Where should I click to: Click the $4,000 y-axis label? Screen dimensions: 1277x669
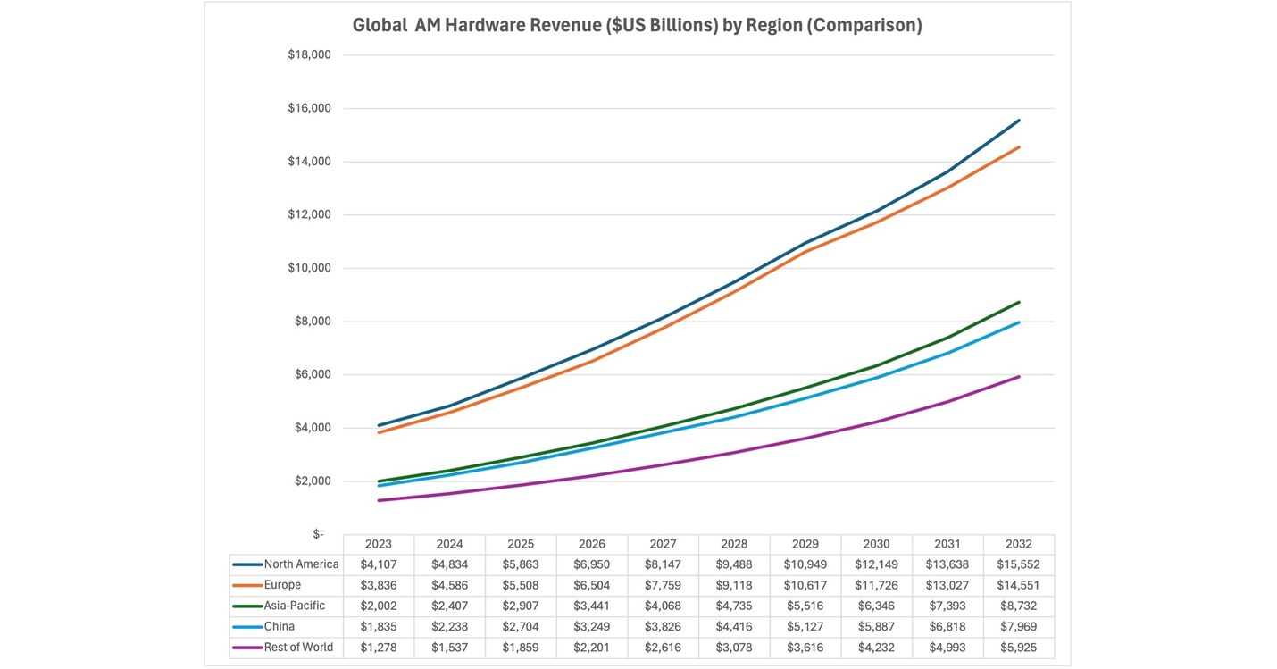313,428
